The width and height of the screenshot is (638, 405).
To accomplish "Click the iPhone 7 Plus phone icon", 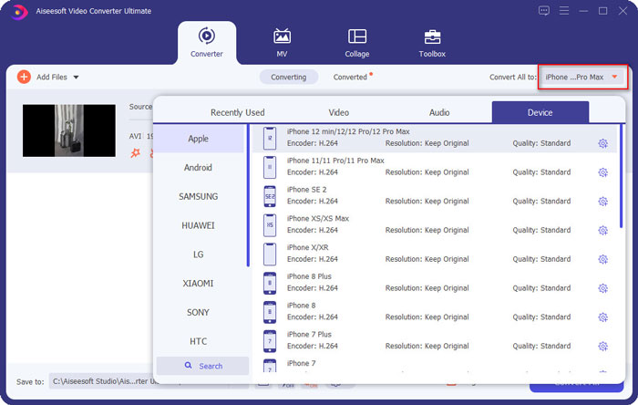I will point(270,340).
